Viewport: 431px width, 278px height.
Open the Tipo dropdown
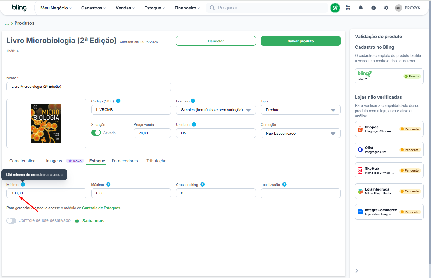click(300, 110)
